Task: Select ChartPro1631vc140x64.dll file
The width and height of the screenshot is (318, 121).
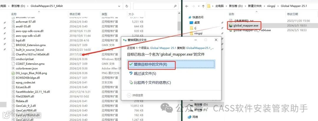Action: click(x=32, y=54)
